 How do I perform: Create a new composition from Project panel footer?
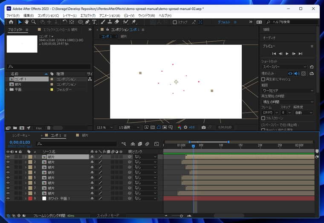(22, 128)
